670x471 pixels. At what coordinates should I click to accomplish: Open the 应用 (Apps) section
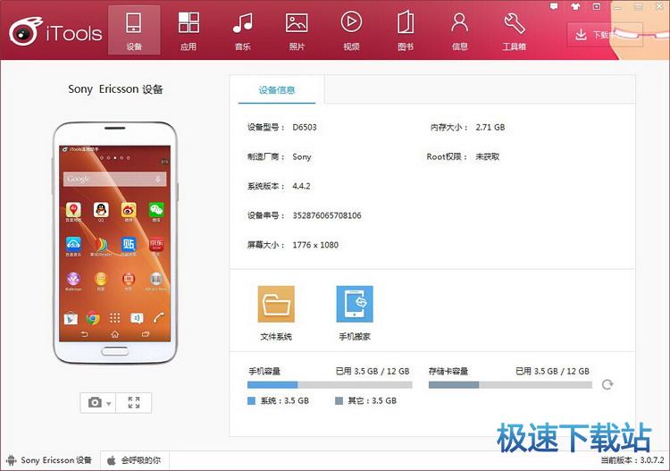point(188,30)
